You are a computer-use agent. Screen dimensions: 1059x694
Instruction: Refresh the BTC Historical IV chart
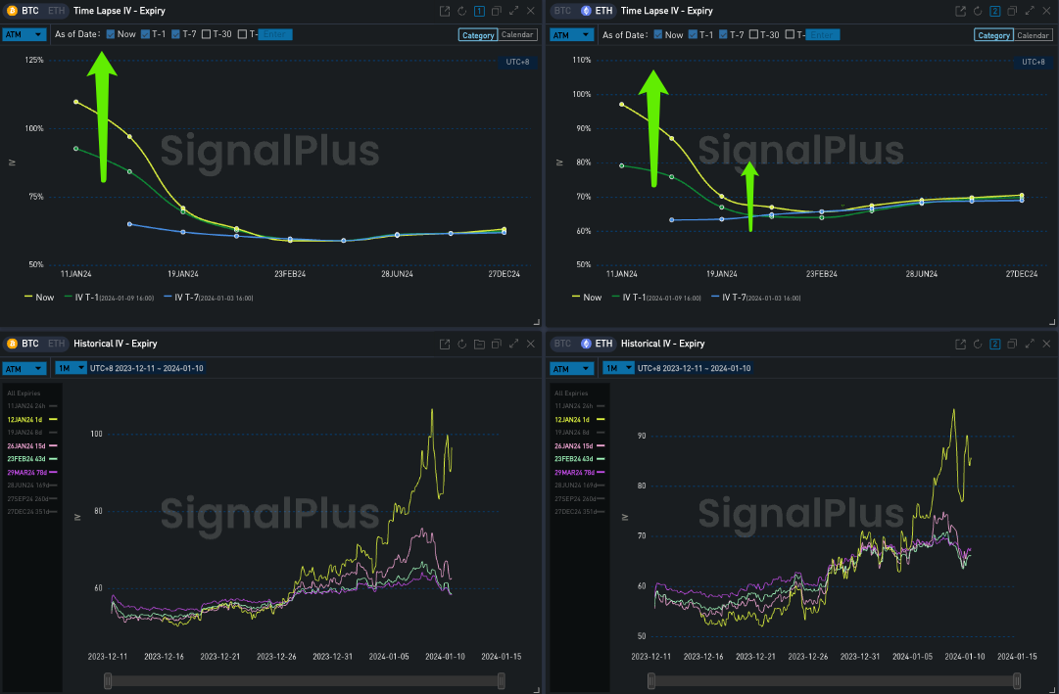tap(461, 344)
